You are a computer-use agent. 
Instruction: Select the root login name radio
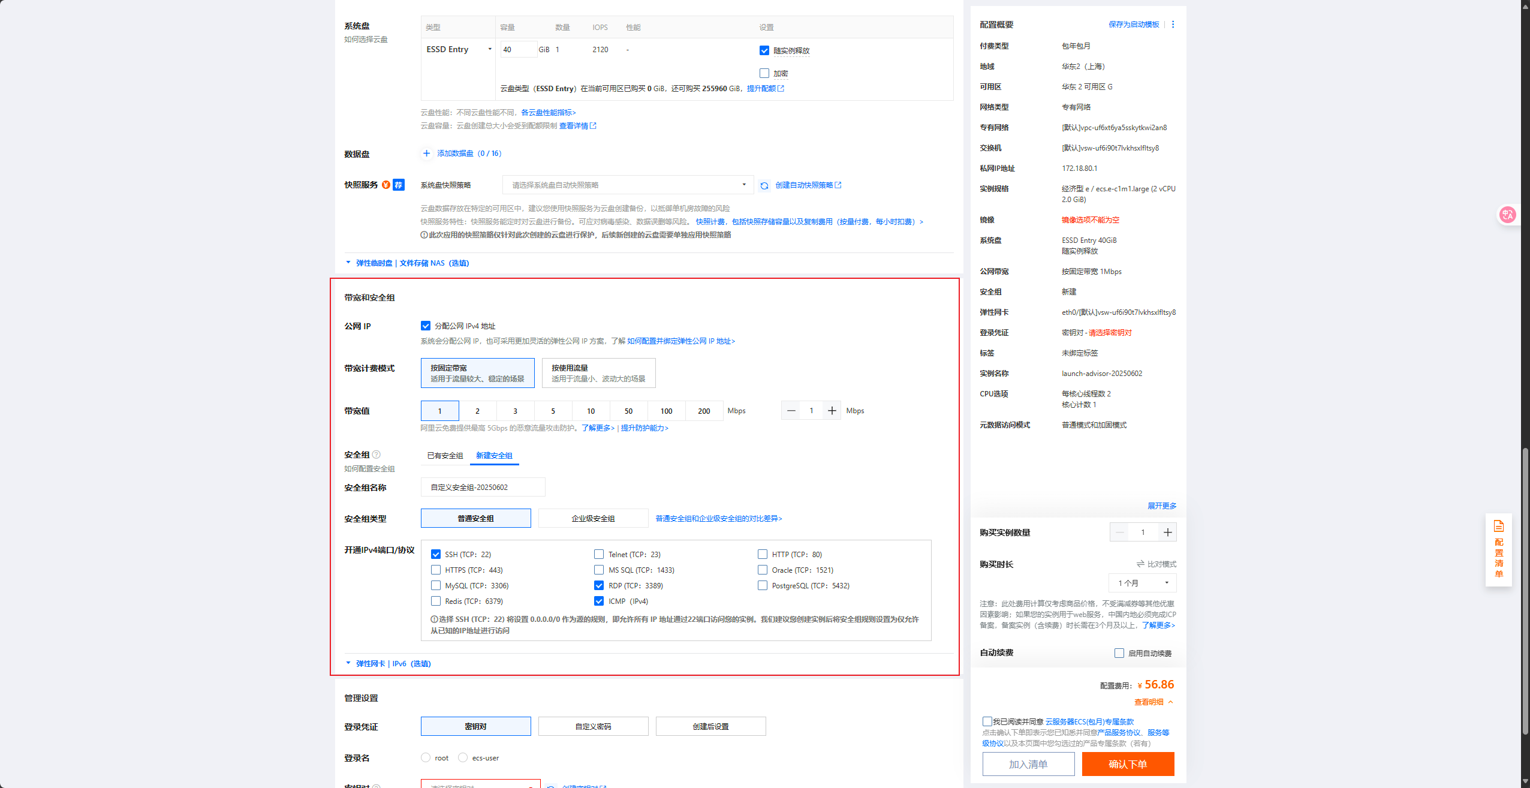click(x=426, y=757)
